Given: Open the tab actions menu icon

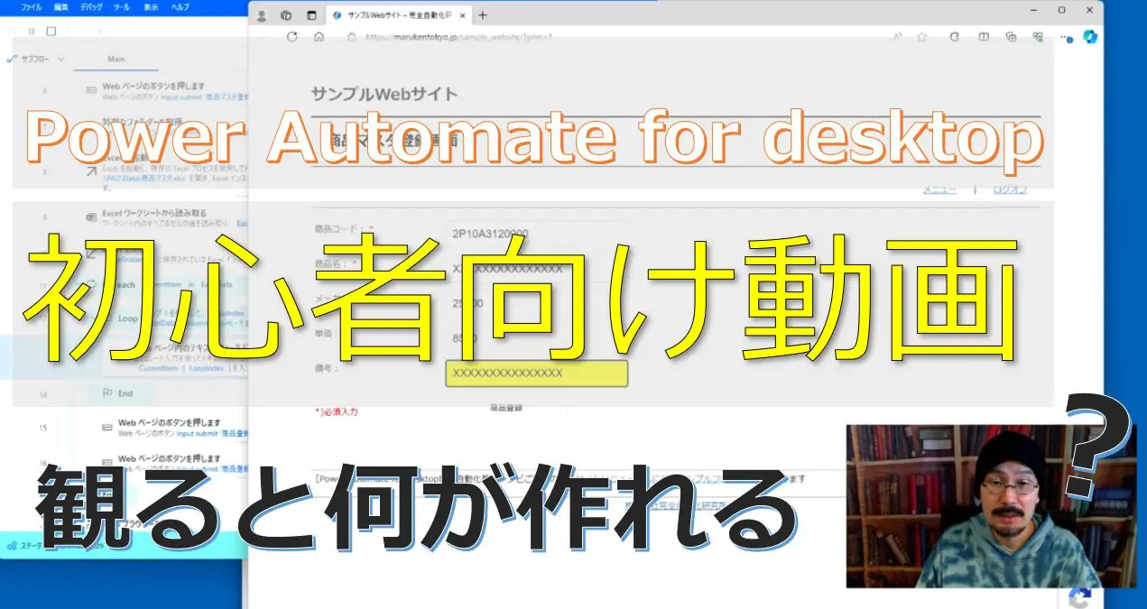Looking at the screenshot, I should (x=311, y=15).
